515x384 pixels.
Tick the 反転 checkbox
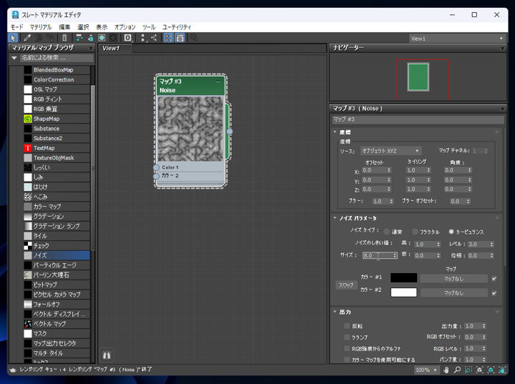coord(347,326)
